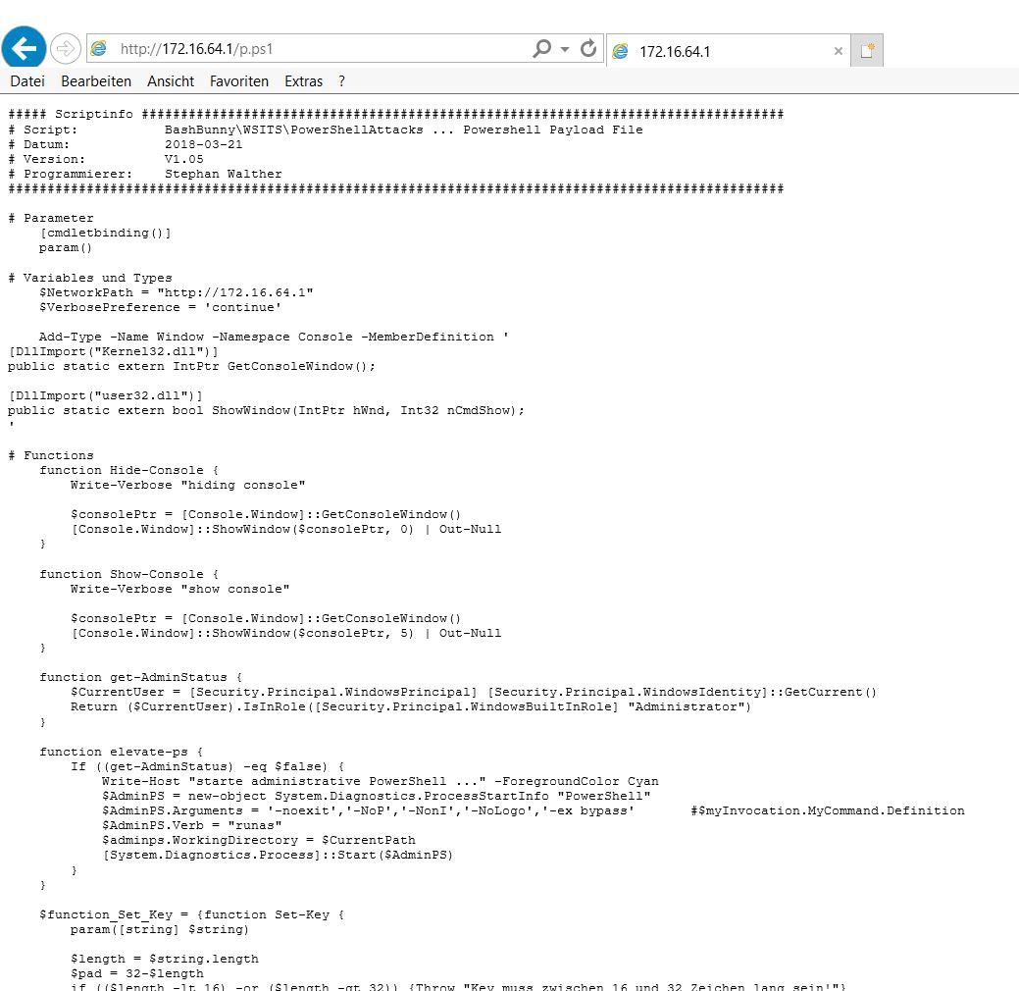This screenshot has height=991, width=1019.
Task: Open a new tab with the tab button
Action: pos(867,51)
